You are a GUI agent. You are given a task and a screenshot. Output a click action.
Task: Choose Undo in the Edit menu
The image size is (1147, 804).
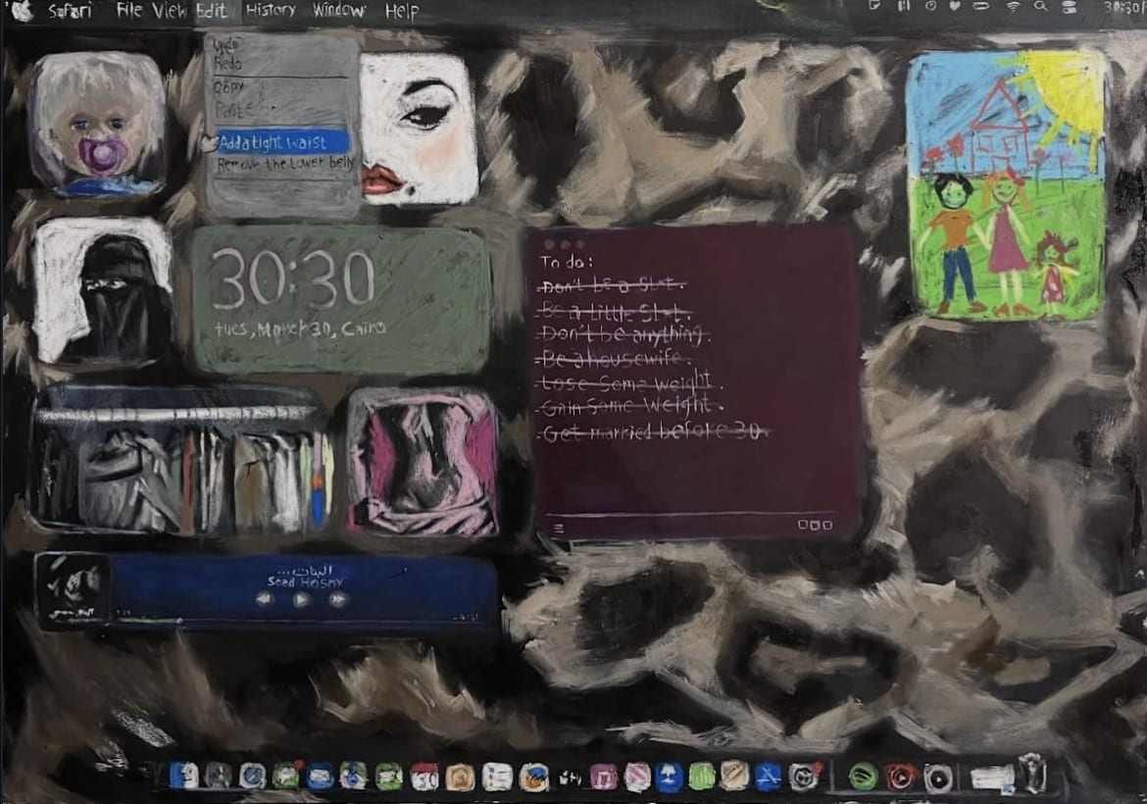(226, 46)
